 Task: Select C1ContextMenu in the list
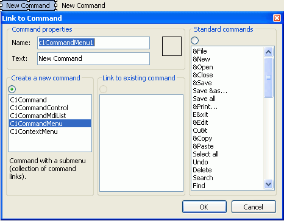coord(50,132)
